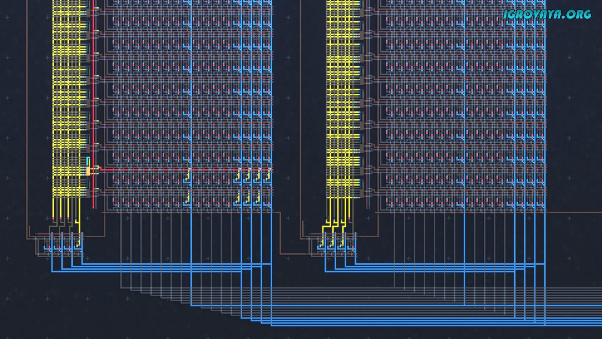Select the left yellow decoder grid
The image size is (602, 339).
(x=69, y=99)
